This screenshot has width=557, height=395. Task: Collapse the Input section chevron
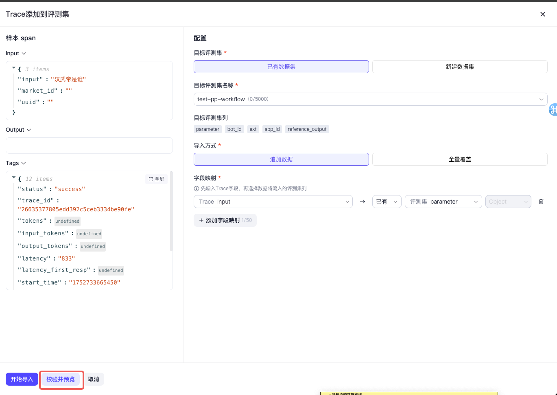pos(24,54)
